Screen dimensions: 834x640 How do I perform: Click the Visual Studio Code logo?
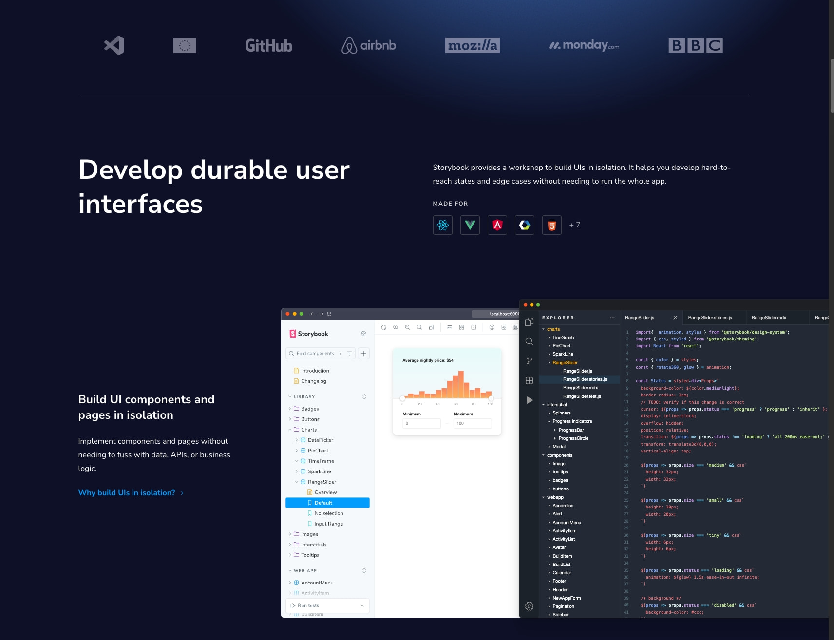114,45
